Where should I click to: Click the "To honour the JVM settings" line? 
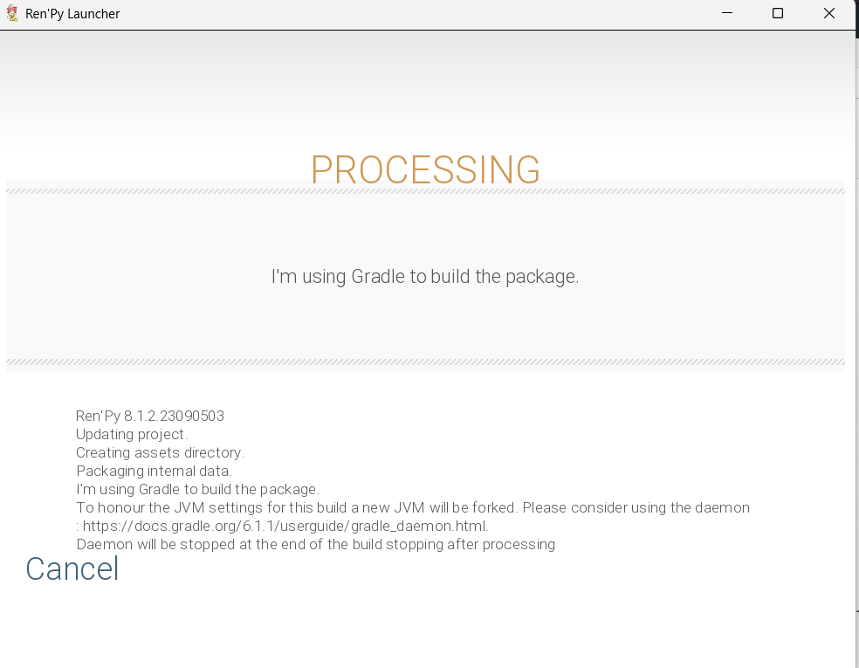click(413, 508)
